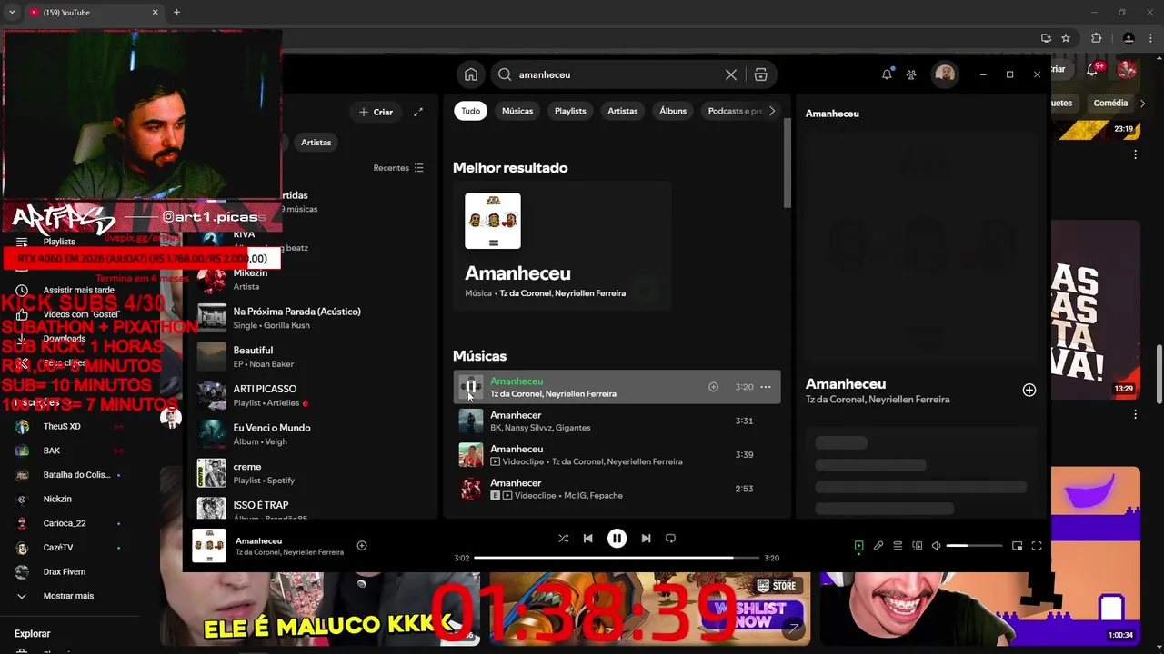Click the Amanhecer Mc IG track thumbnail
Image resolution: width=1164 pixels, height=654 pixels.
coord(470,489)
